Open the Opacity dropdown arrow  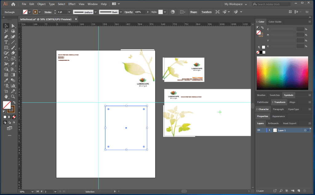(148, 12)
